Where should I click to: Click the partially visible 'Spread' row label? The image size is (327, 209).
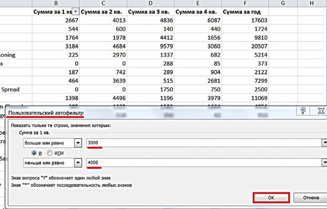point(10,89)
